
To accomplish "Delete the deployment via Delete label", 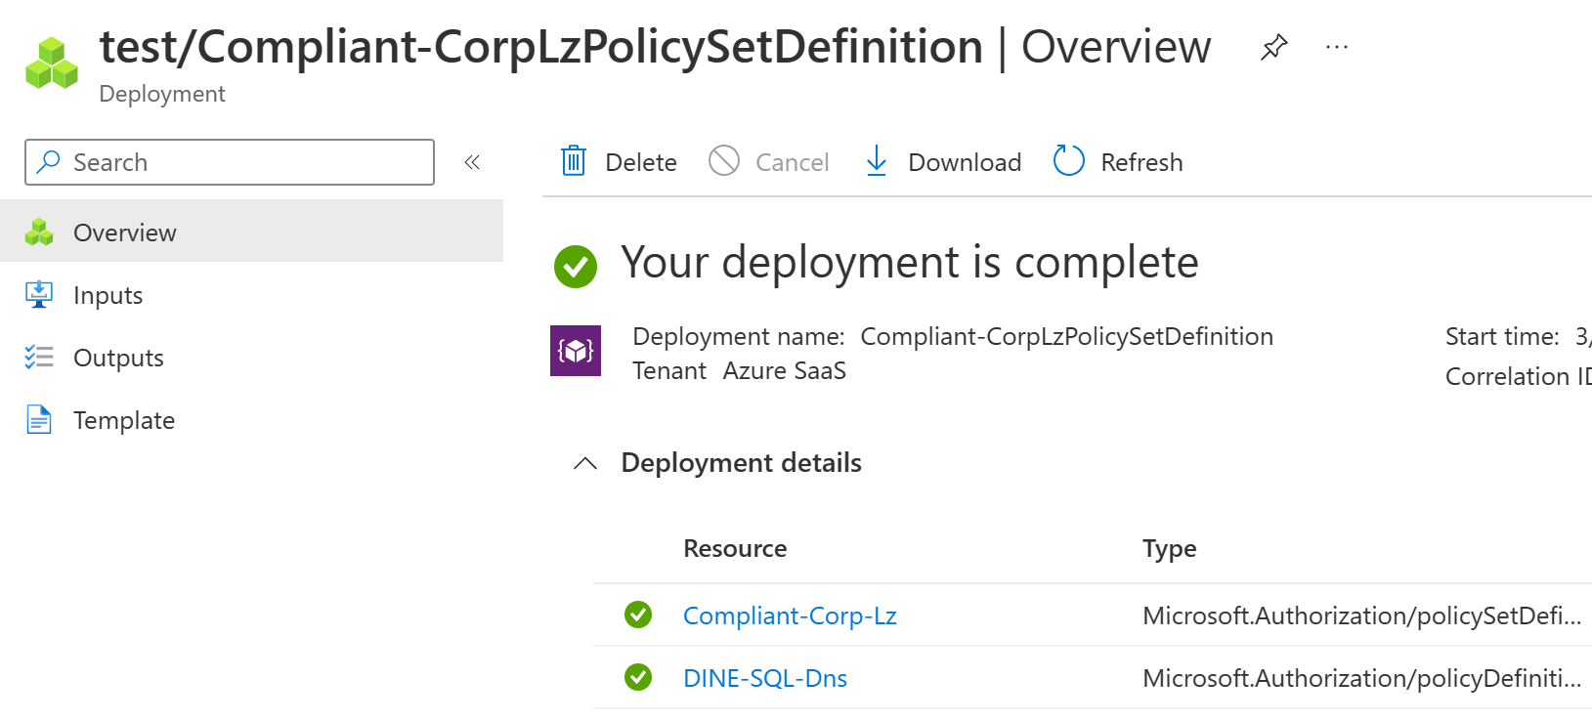I will (641, 162).
